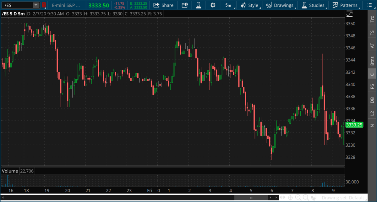
Task: Click the Fri label on time axis
Action: tap(150, 190)
